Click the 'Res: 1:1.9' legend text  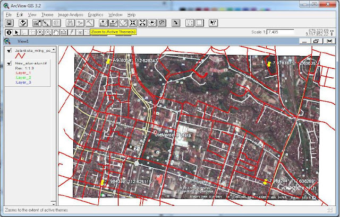[24, 68]
